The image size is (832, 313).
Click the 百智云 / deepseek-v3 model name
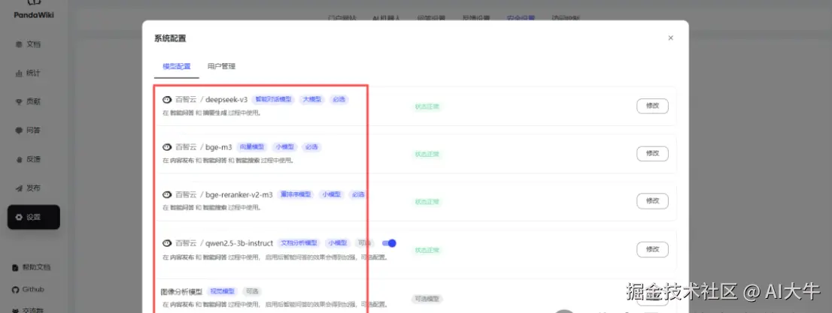(211, 100)
